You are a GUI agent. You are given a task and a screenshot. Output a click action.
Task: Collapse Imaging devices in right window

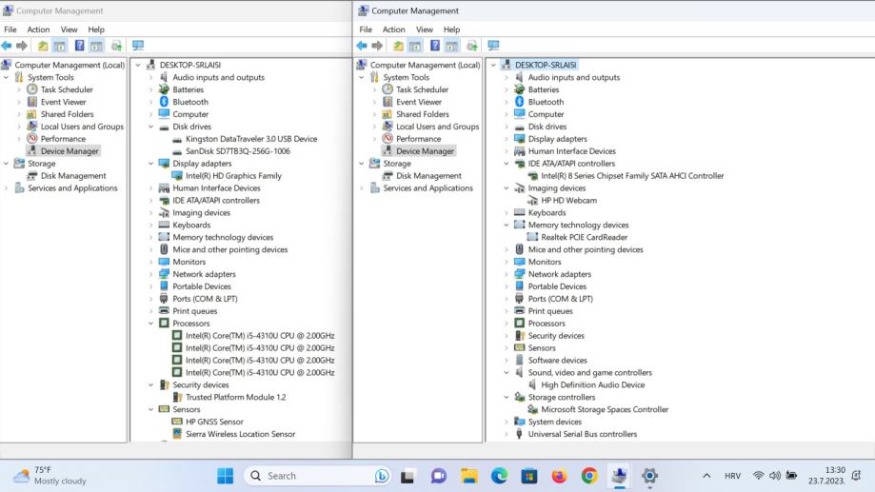click(507, 188)
